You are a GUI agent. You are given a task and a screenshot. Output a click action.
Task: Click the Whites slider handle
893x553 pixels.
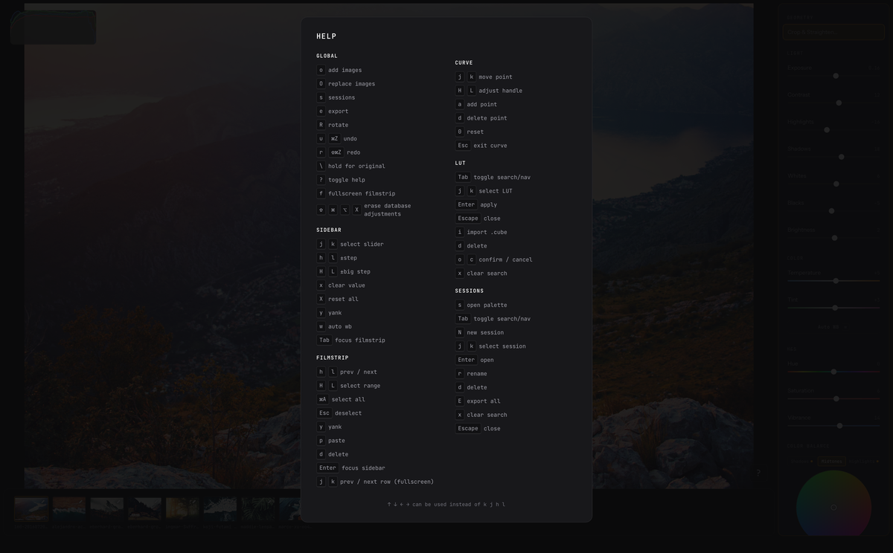(x=836, y=184)
